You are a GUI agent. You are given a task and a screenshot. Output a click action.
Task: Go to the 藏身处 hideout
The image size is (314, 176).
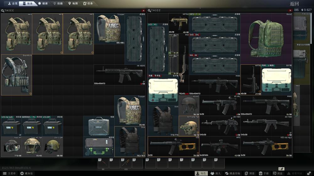coord(26,173)
